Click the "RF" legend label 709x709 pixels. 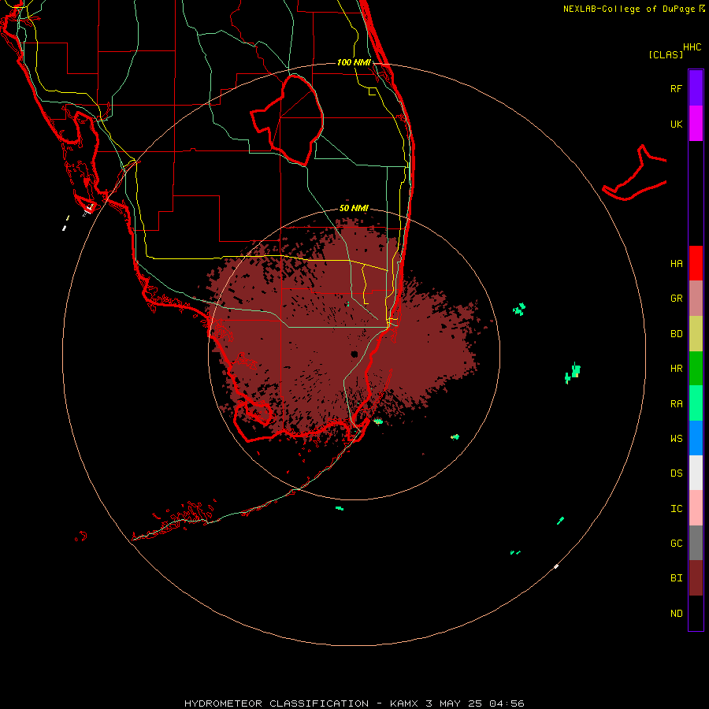pos(676,88)
